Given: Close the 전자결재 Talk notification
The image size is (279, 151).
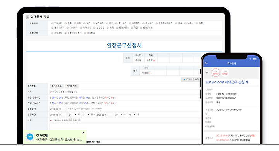Looking at the screenshot, I should pos(83,133).
